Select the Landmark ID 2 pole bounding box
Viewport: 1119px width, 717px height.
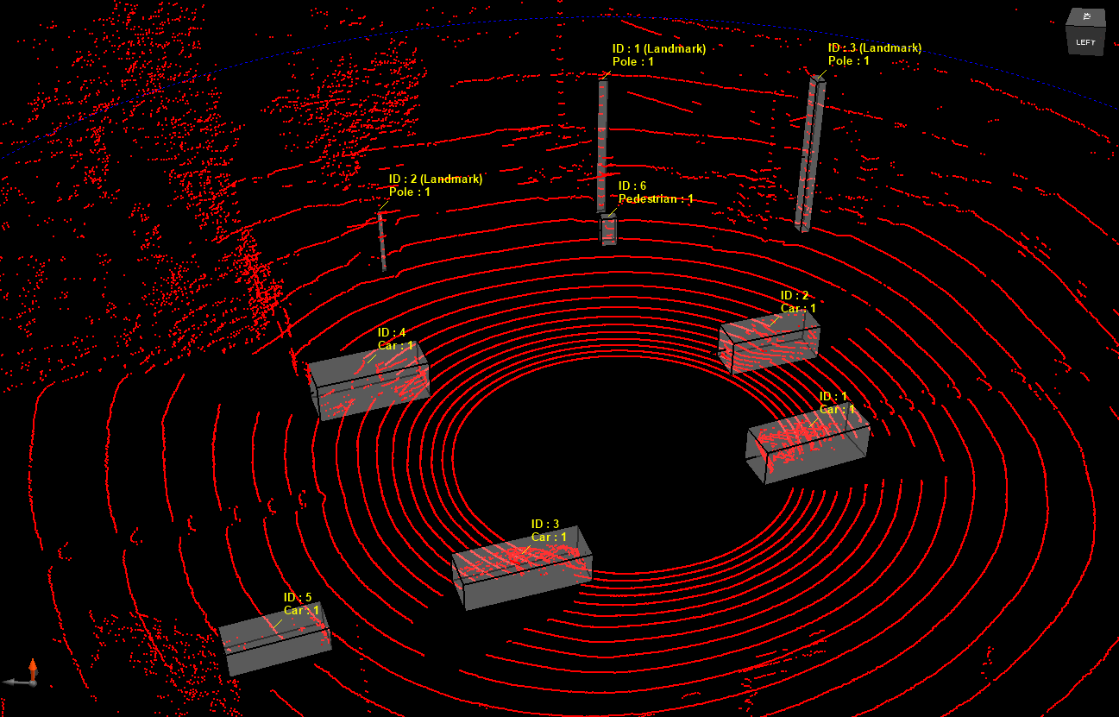click(381, 241)
